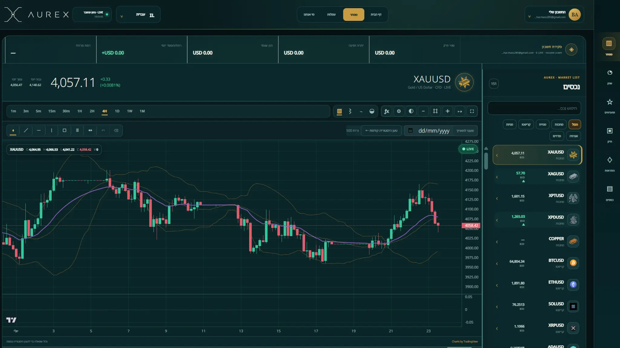Set timeframe to 4H
The width and height of the screenshot is (620, 348).
point(104,111)
